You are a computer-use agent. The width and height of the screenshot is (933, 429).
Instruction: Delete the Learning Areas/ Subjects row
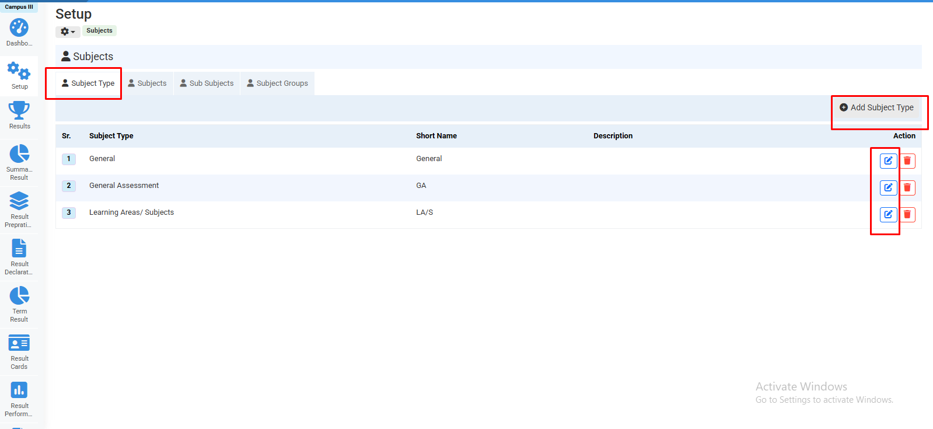(907, 214)
